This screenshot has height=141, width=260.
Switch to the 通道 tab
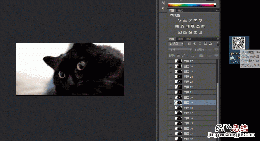coord(180,39)
